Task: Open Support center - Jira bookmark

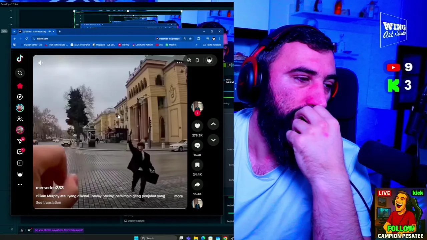Action: click(31, 45)
